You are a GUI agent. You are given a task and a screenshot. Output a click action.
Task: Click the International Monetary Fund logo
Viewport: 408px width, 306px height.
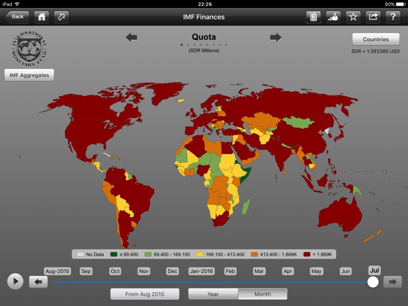click(29, 49)
